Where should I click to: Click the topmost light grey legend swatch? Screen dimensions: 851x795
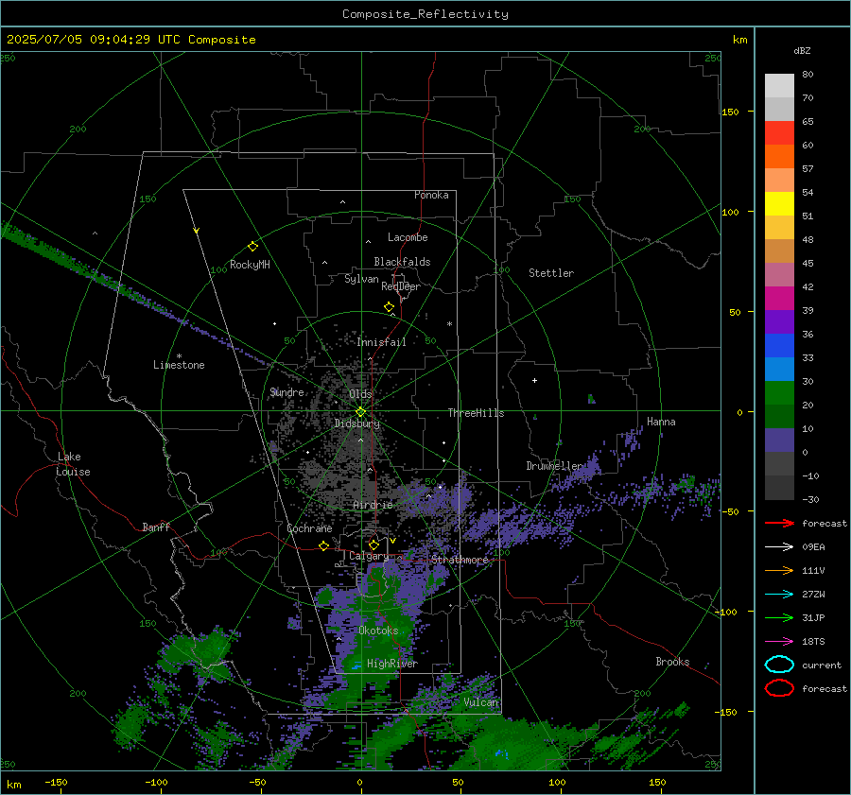[779, 86]
